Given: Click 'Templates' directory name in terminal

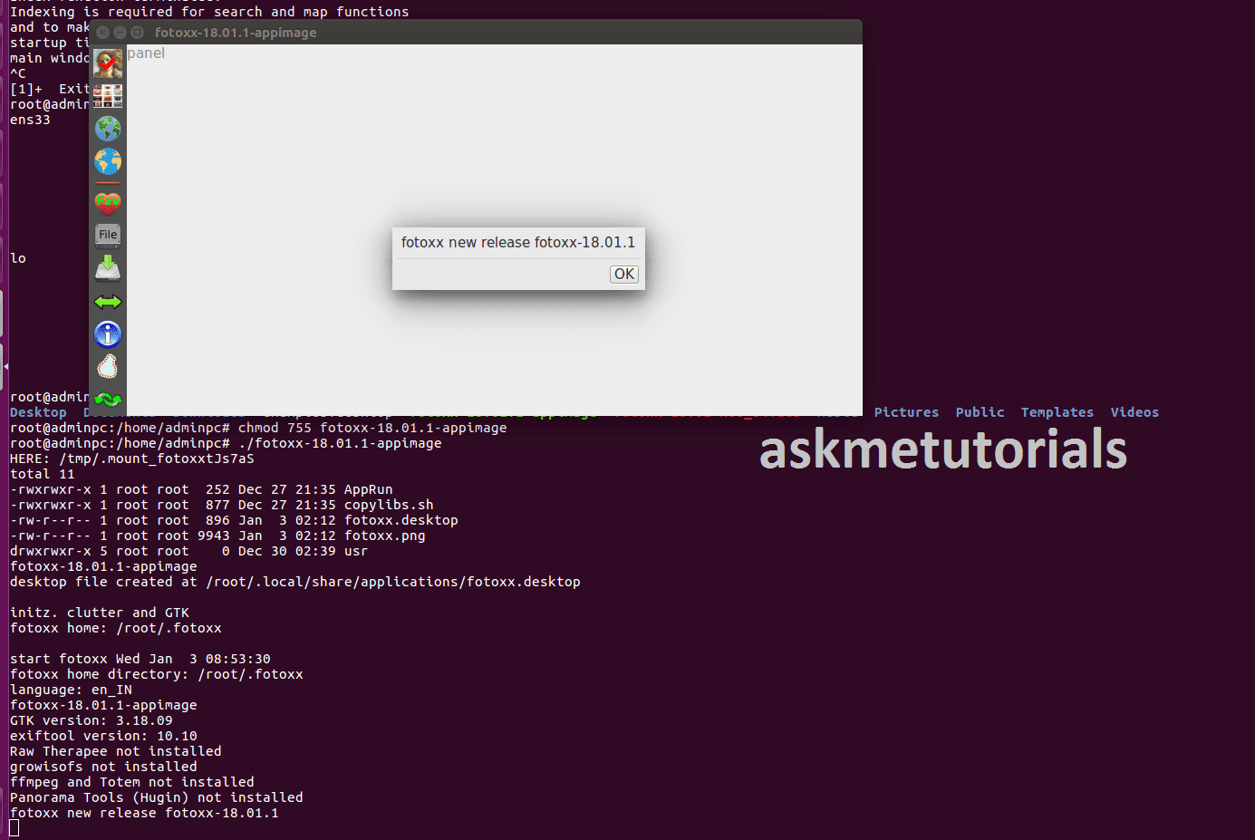Looking at the screenshot, I should click(x=1057, y=412).
